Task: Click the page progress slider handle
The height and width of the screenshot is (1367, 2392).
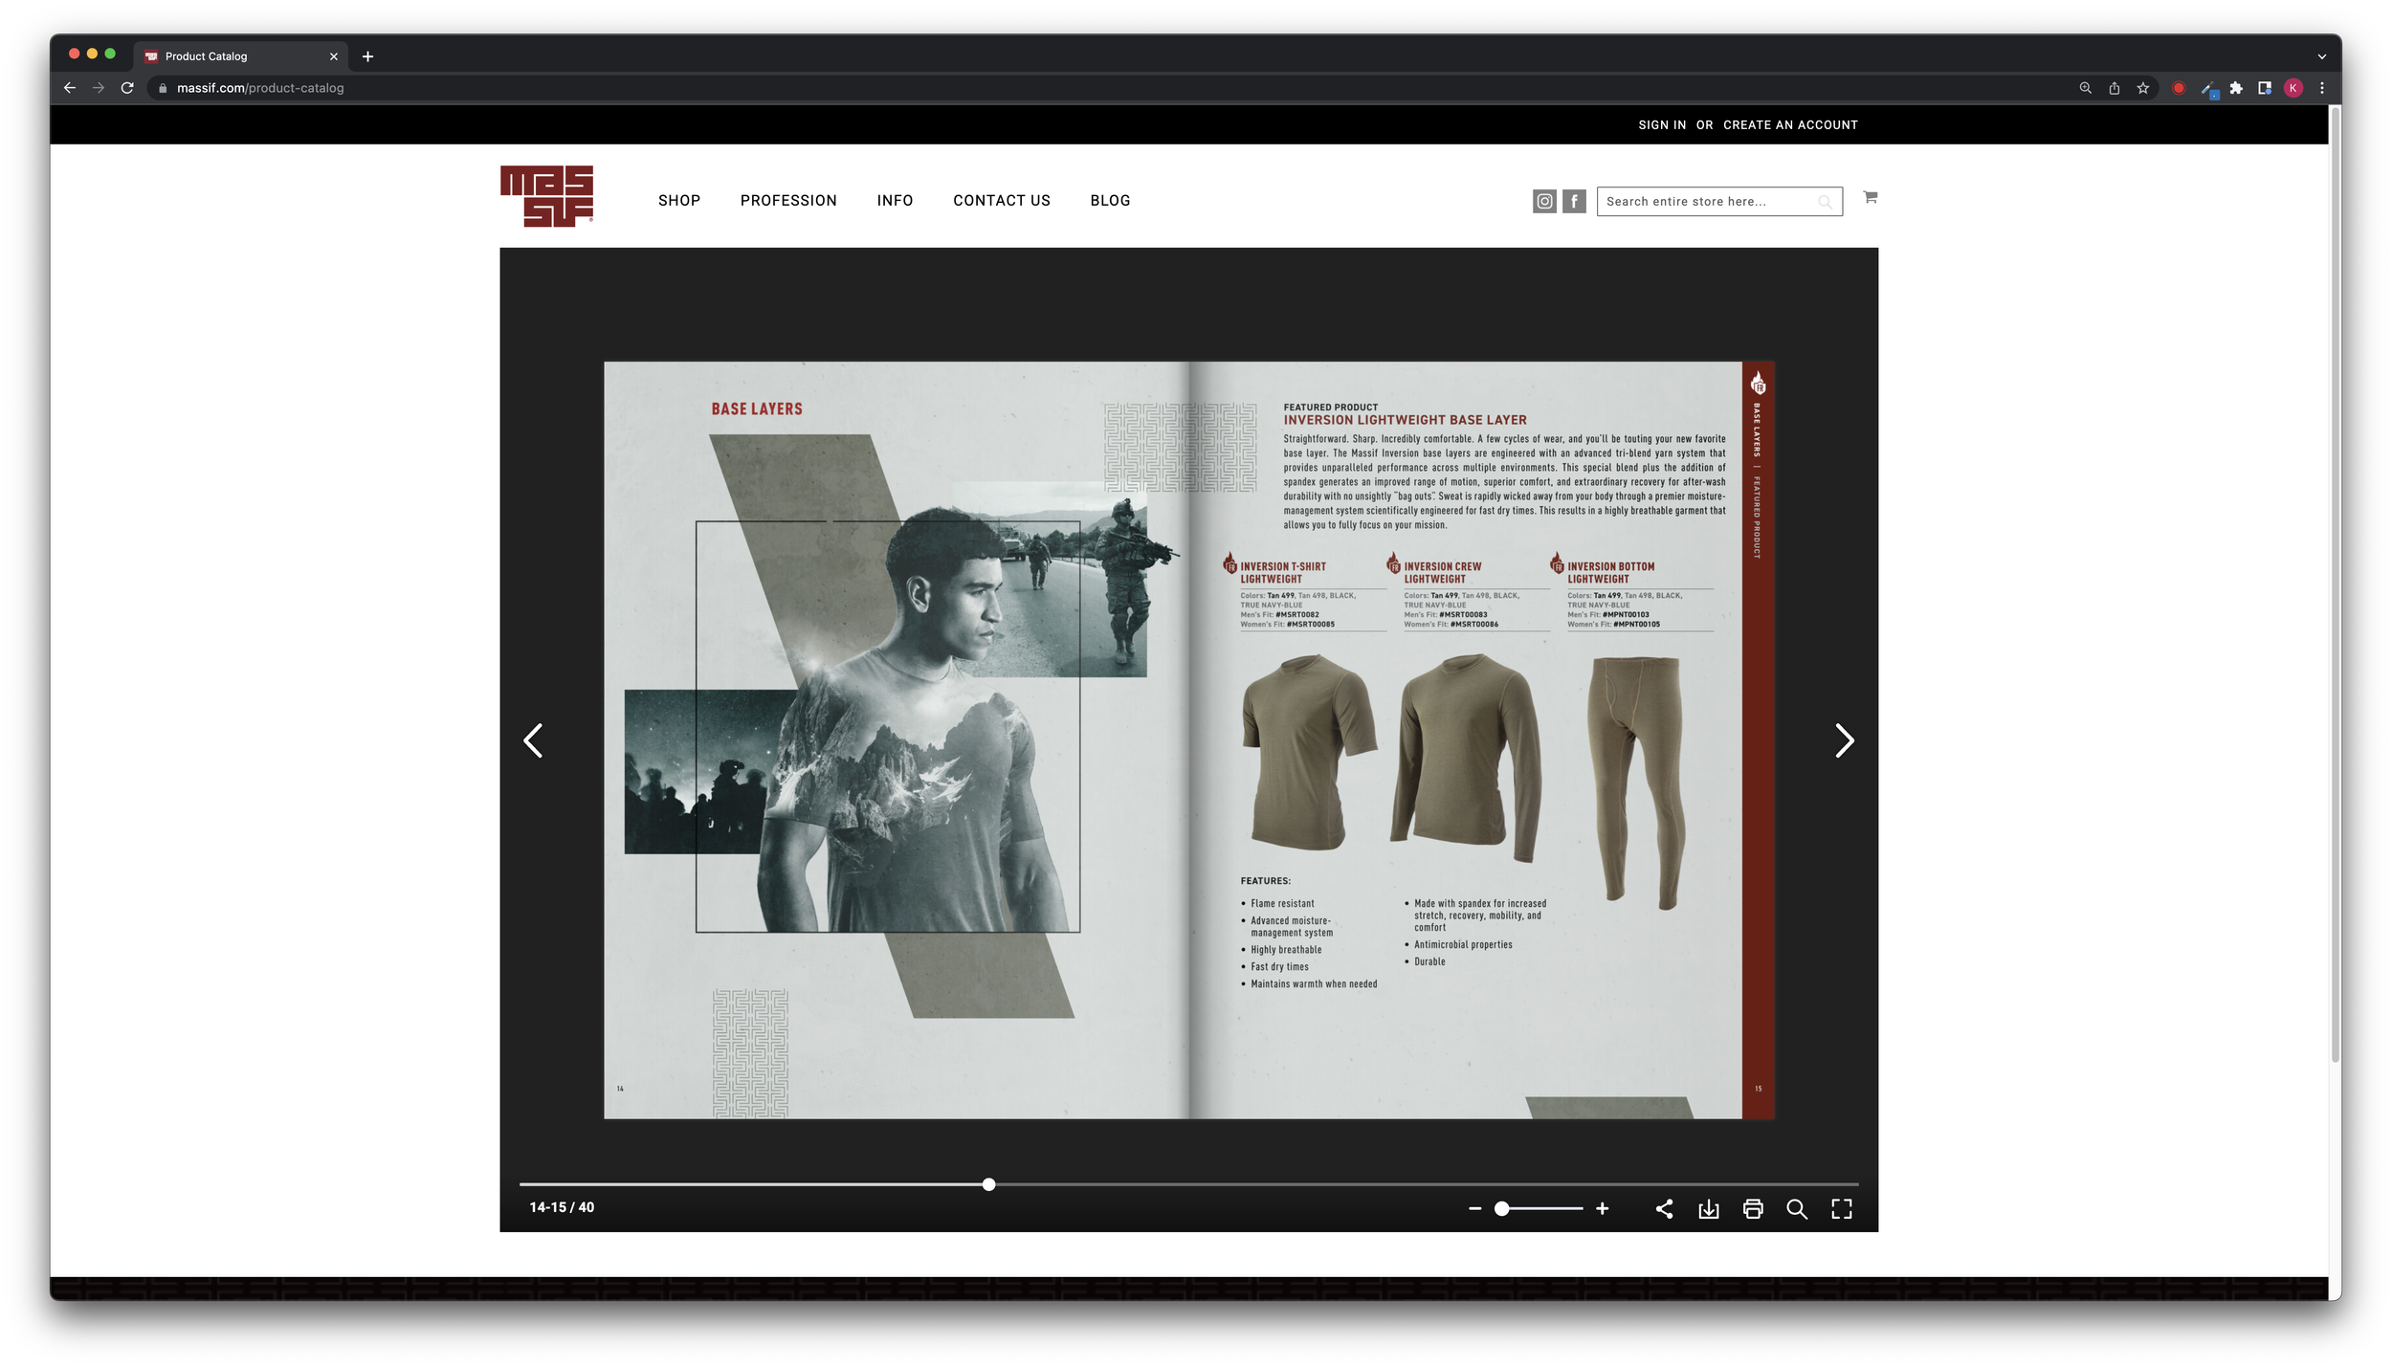Action: click(988, 1184)
